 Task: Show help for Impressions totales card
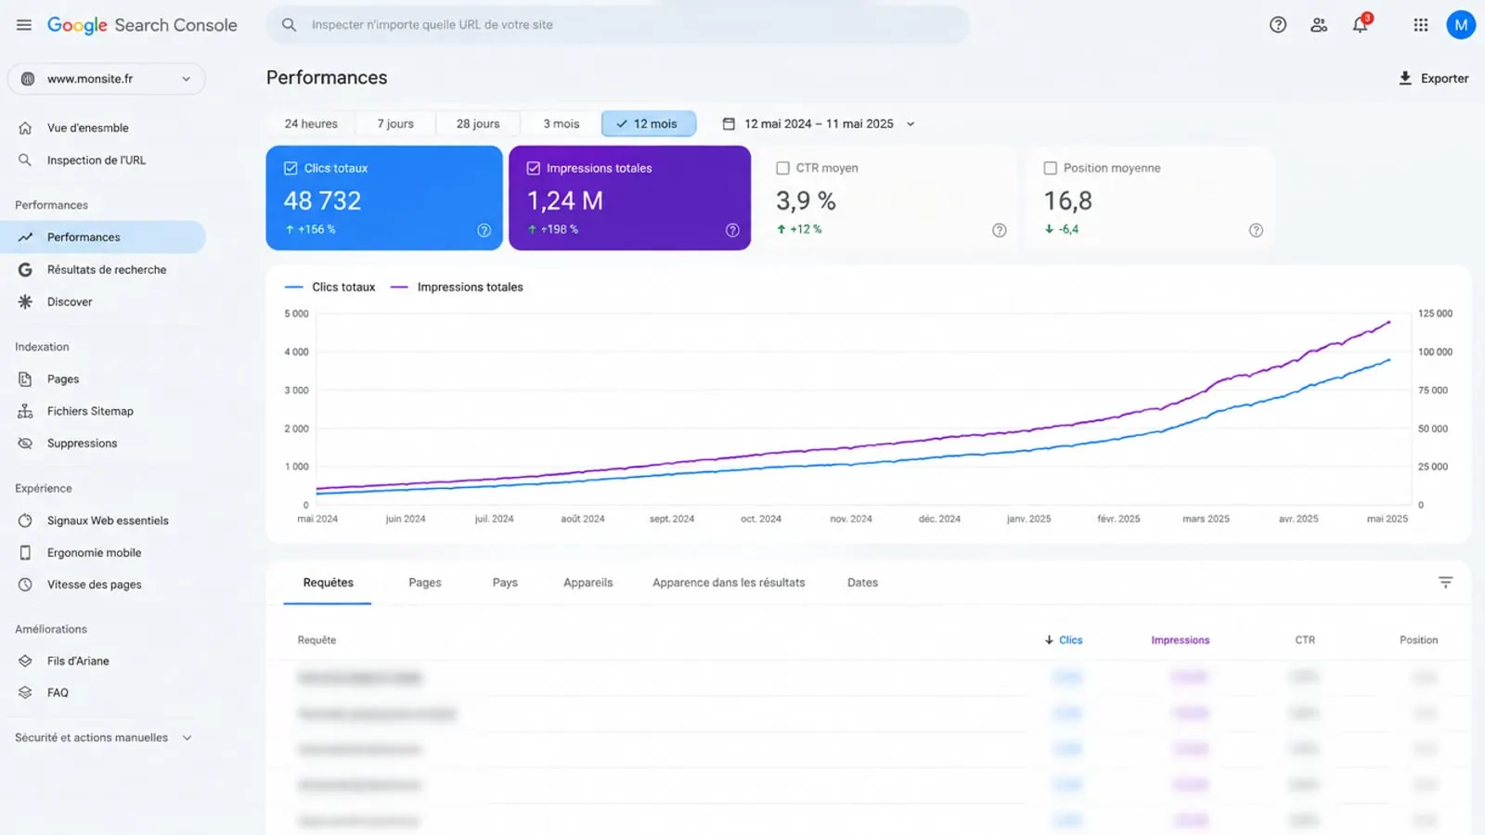tap(732, 230)
